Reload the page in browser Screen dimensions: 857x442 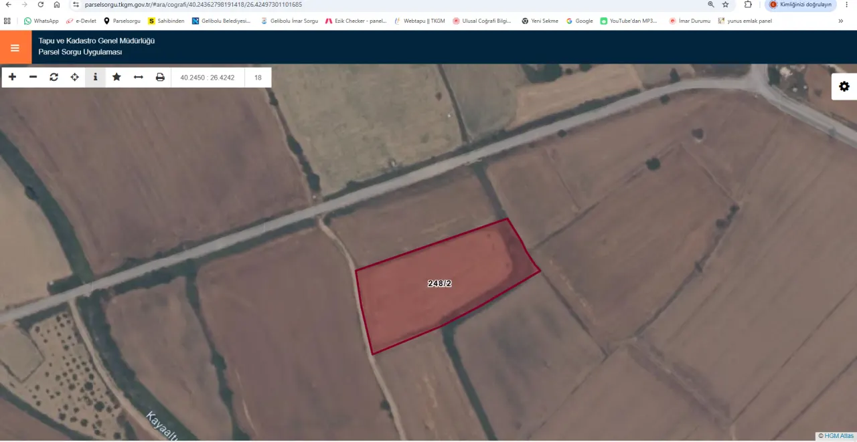[40, 5]
